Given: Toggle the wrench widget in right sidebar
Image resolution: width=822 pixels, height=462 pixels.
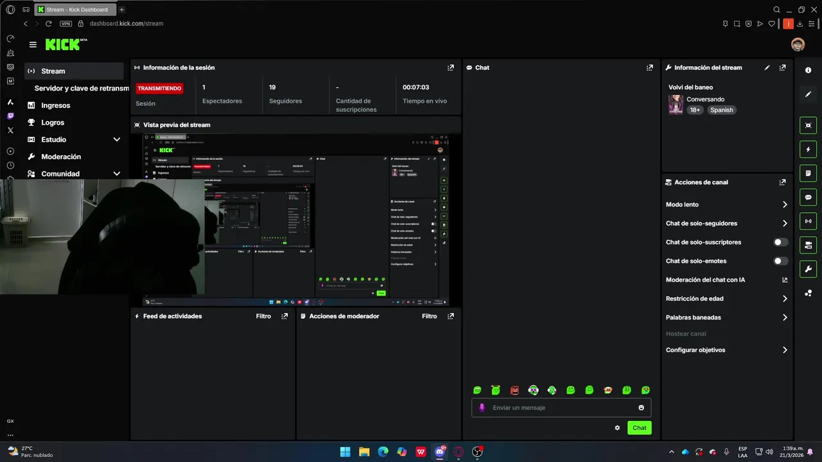Looking at the screenshot, I should pyautogui.click(x=808, y=269).
